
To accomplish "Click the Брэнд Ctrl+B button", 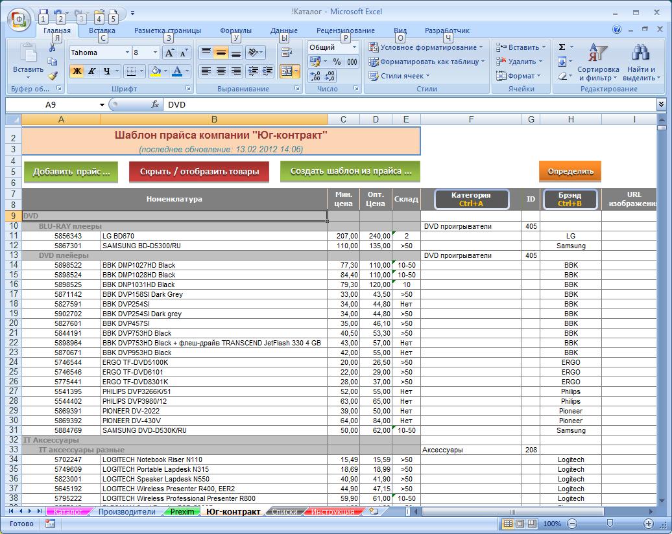I will (570, 199).
